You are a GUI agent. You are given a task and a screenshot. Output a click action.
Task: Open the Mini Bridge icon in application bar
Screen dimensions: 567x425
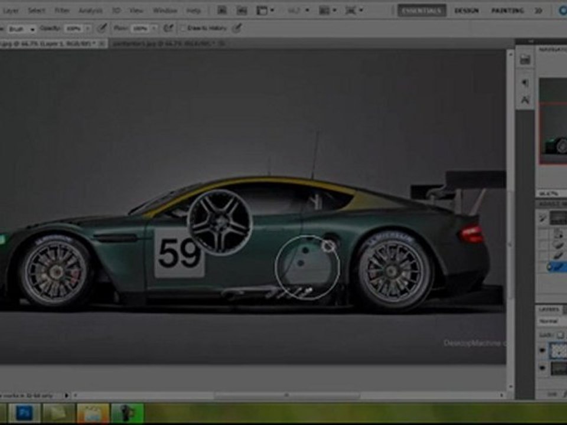click(x=242, y=11)
